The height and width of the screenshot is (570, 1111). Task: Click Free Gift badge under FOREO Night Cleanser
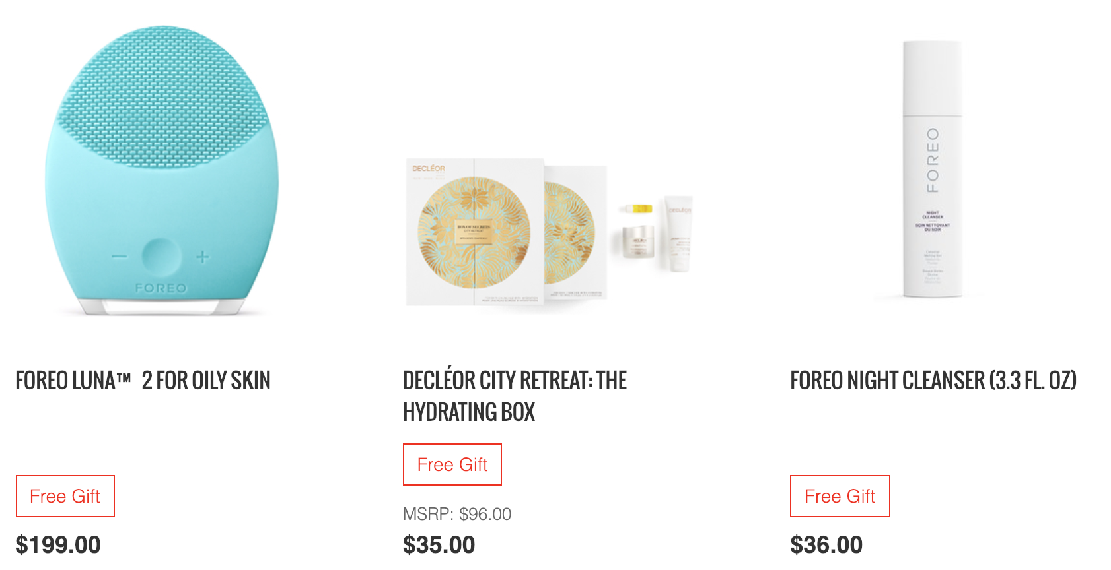[x=840, y=496]
